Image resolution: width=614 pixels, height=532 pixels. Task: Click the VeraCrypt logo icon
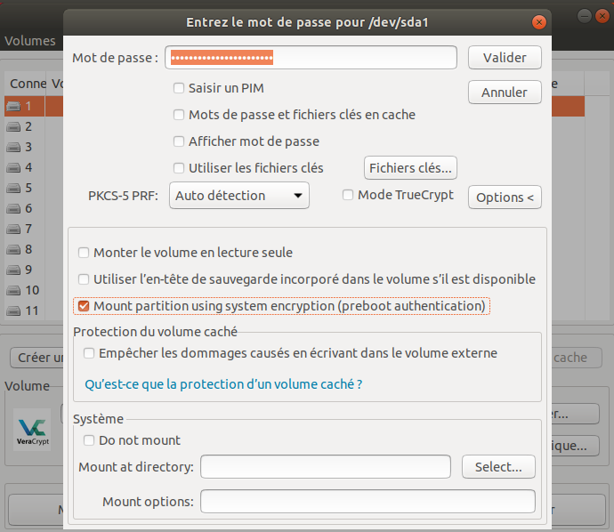31,431
